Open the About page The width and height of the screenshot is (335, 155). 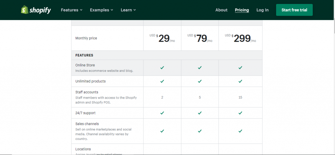221,10
